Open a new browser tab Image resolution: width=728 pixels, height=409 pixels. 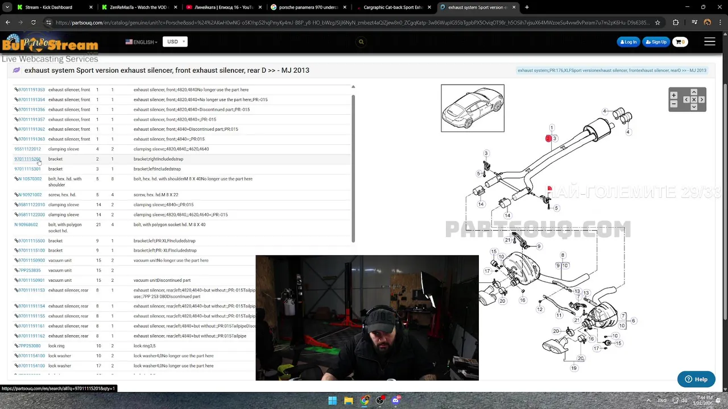pyautogui.click(x=527, y=7)
